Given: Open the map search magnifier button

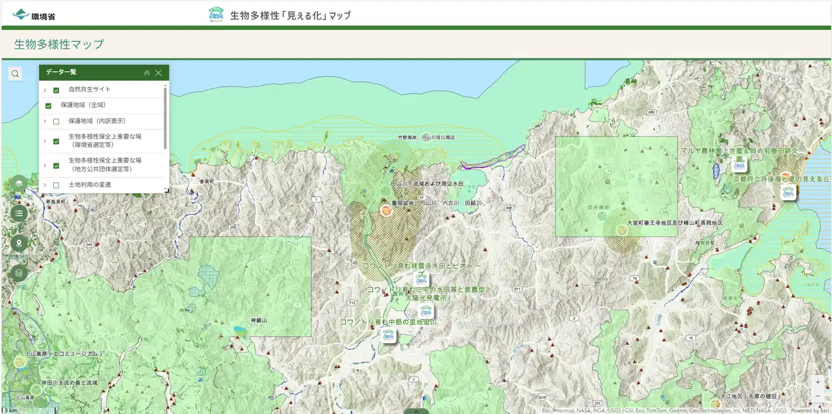Looking at the screenshot, I should pos(15,74).
